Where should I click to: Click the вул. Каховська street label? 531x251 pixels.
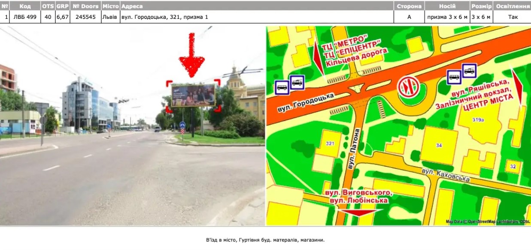pos(445,175)
